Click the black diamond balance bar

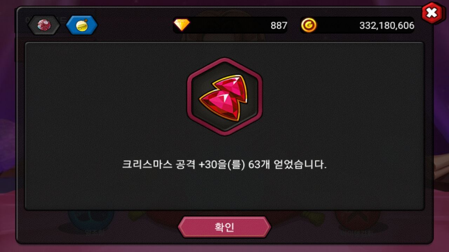point(230,25)
